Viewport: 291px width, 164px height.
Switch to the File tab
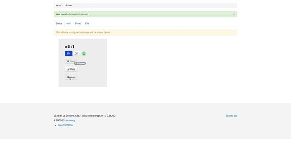pos(87,23)
